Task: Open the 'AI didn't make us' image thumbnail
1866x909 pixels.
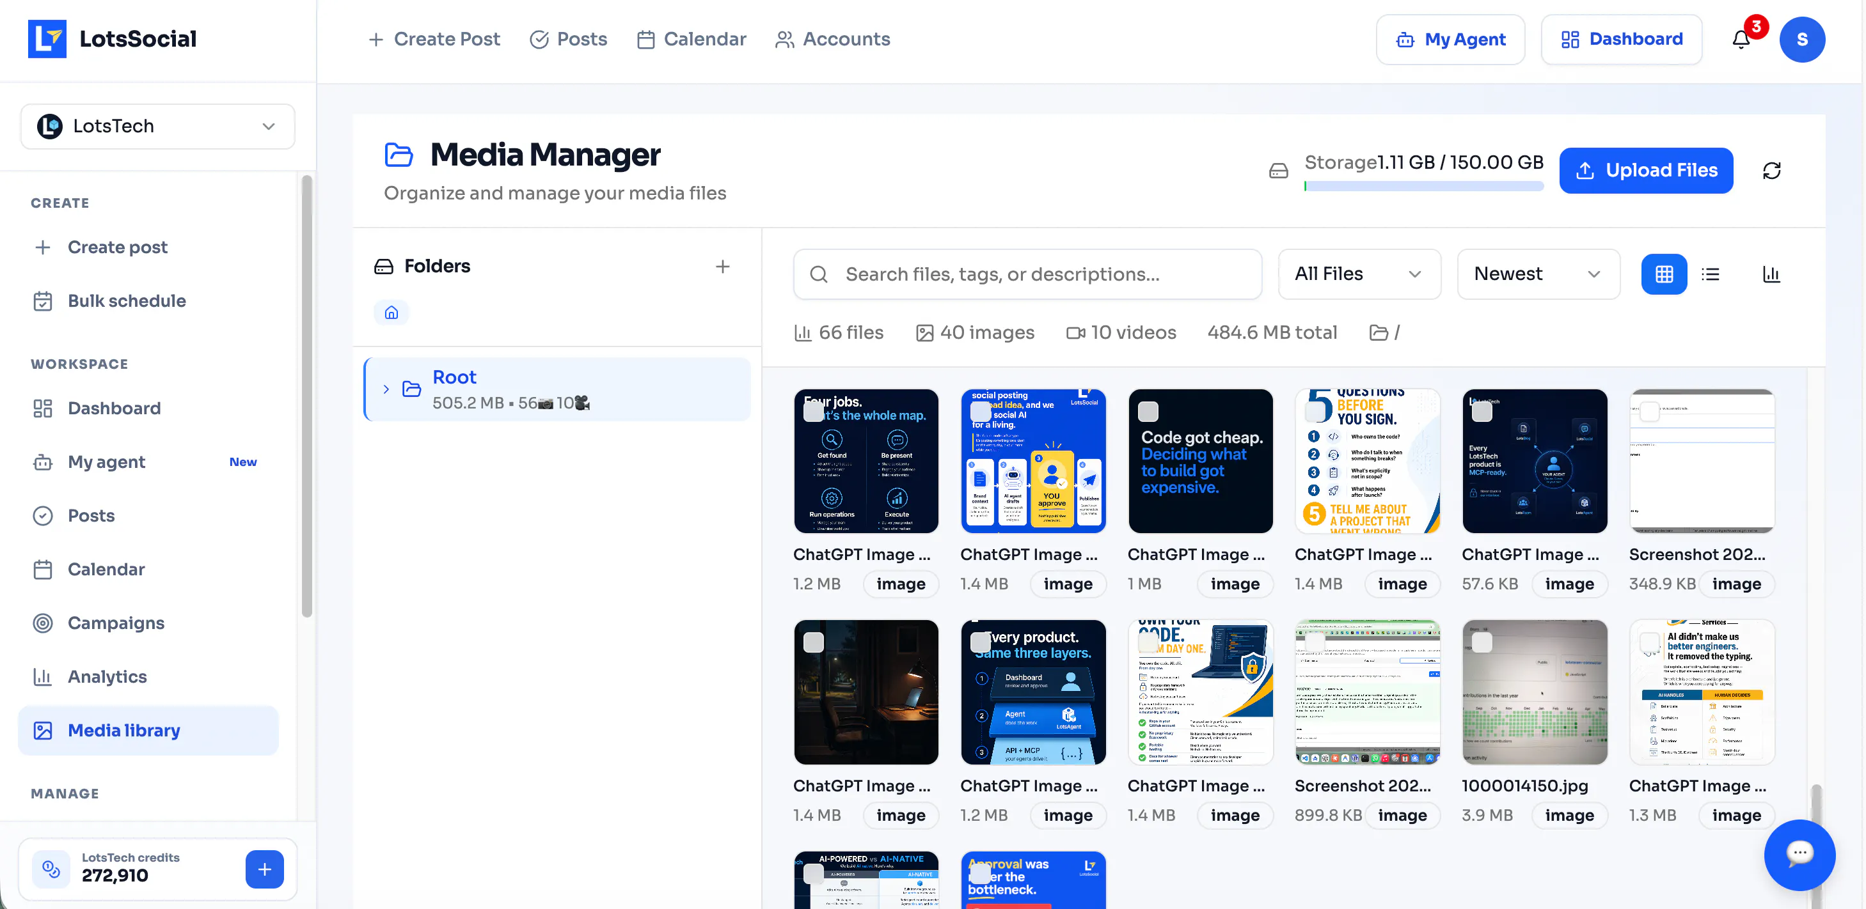Action: point(1702,692)
